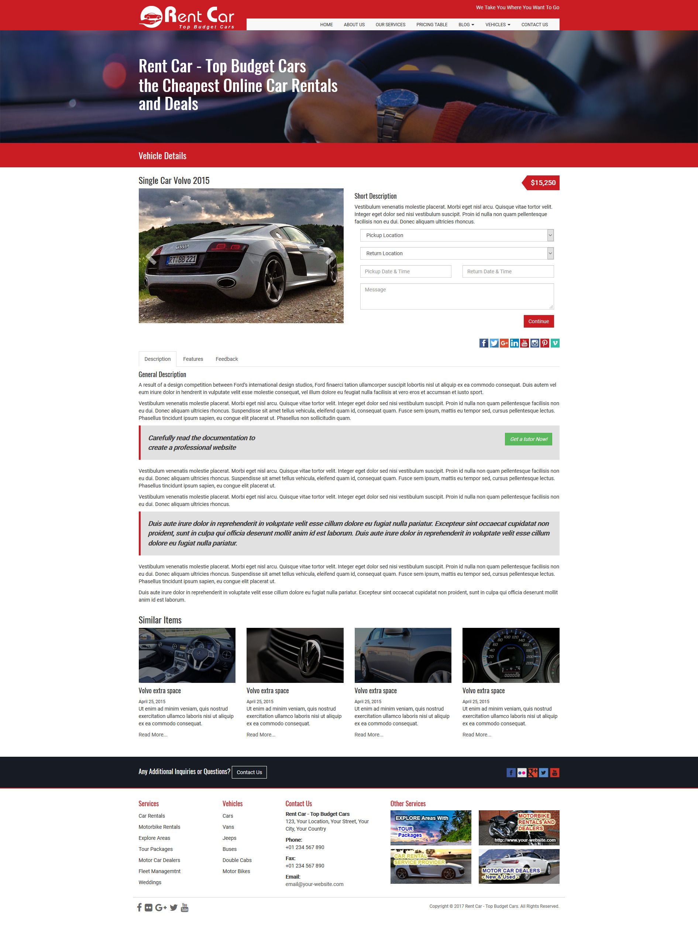698x927 pixels.
Task: Expand the Vehicles menu in the navigation
Action: click(x=498, y=25)
